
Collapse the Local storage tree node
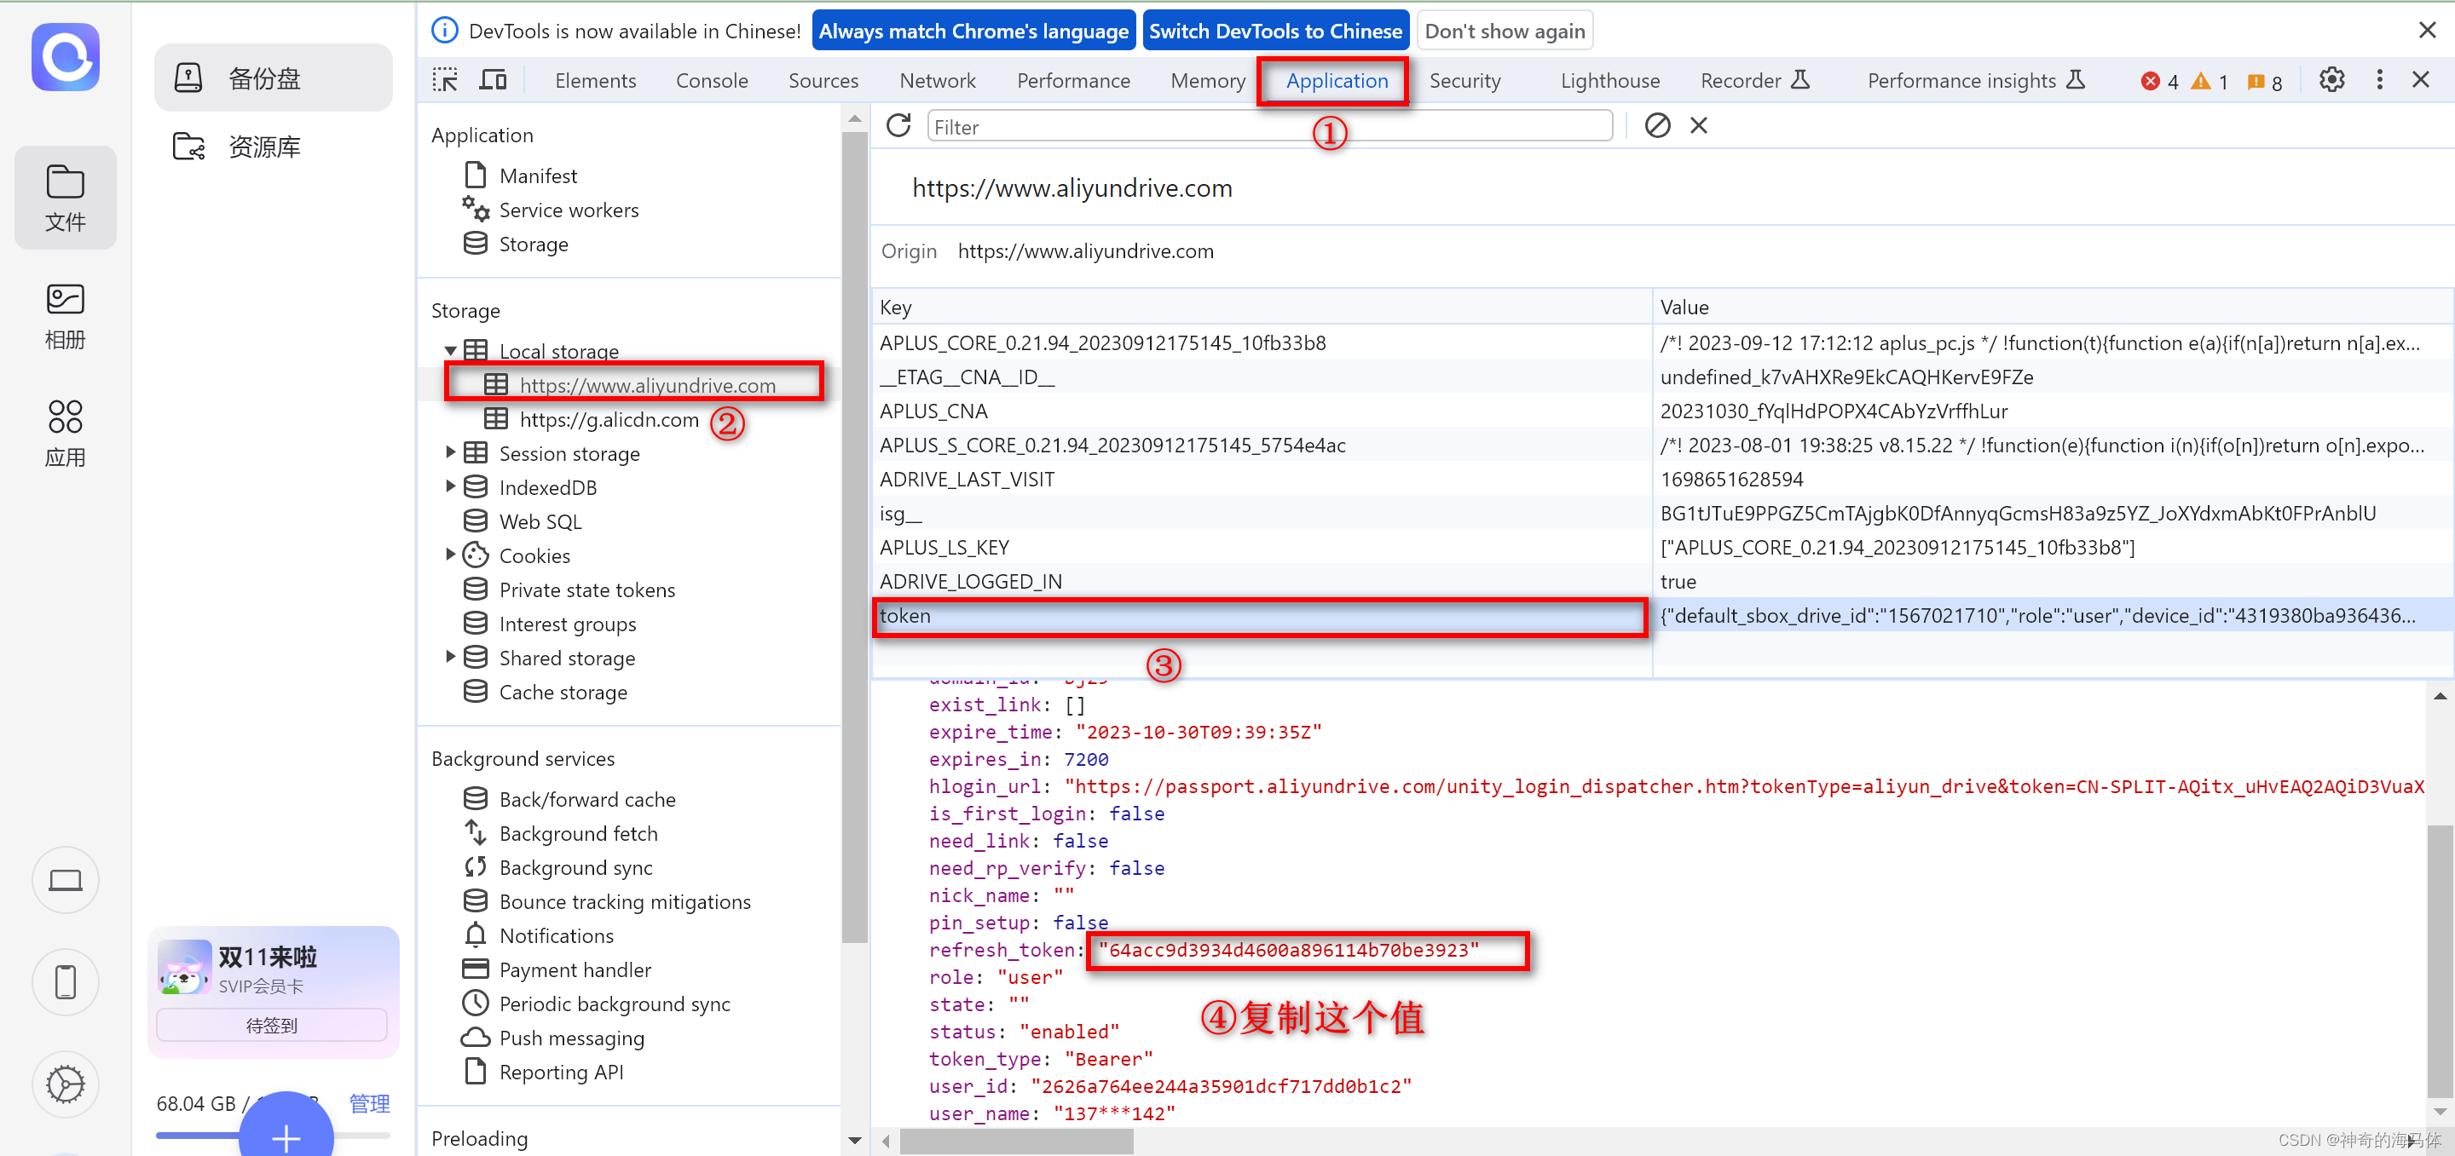[x=450, y=351]
